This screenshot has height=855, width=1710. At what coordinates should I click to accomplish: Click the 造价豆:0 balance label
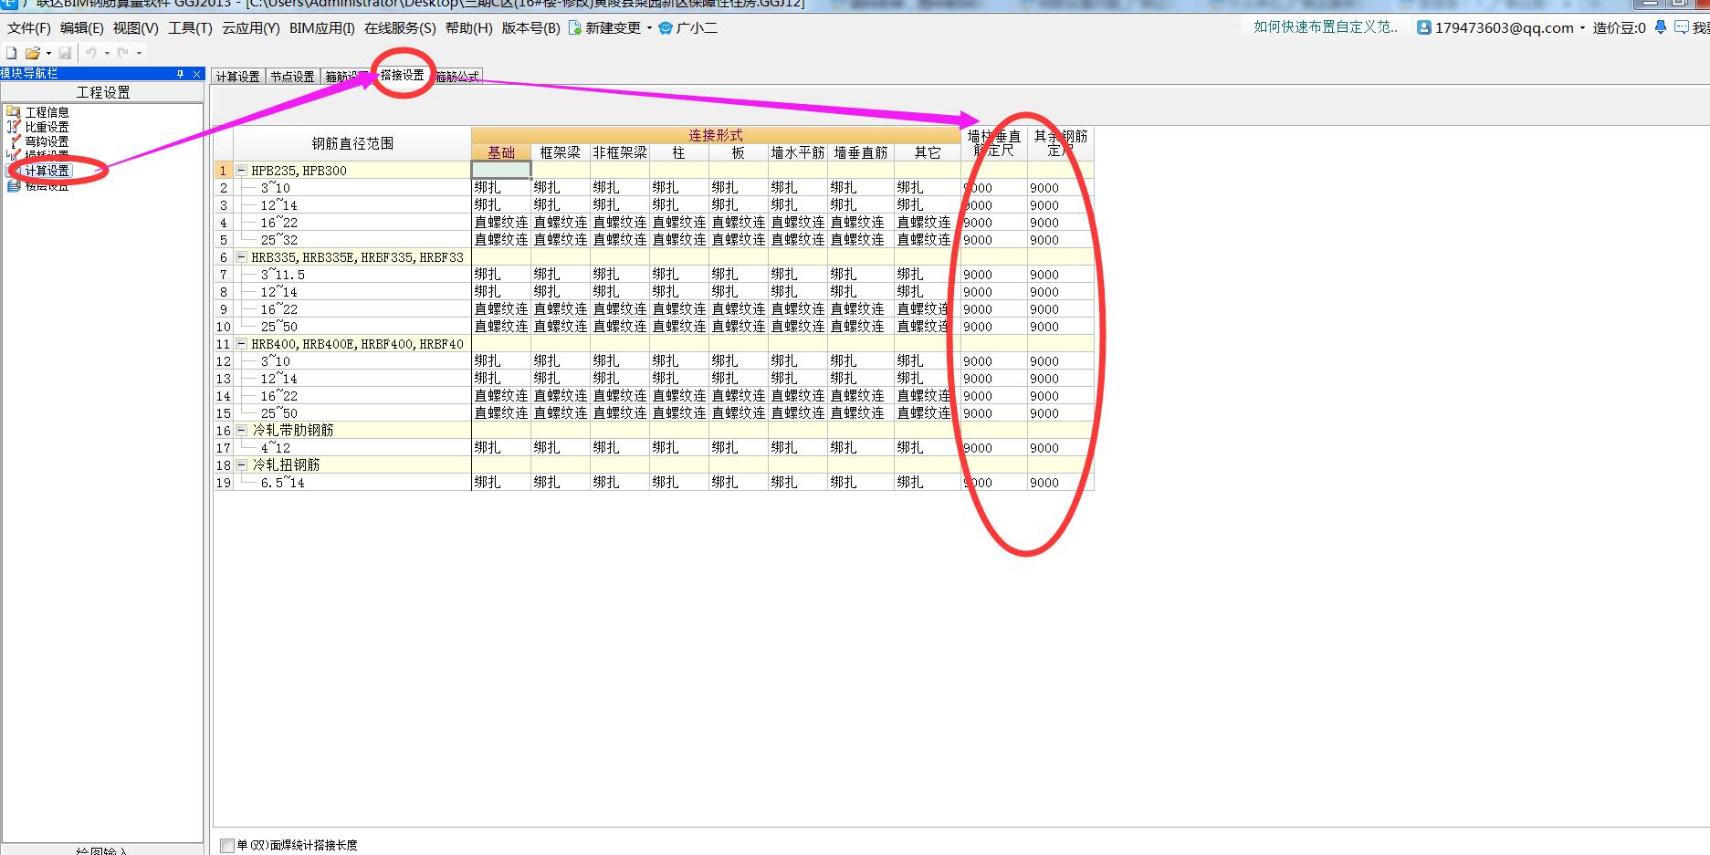click(1620, 28)
